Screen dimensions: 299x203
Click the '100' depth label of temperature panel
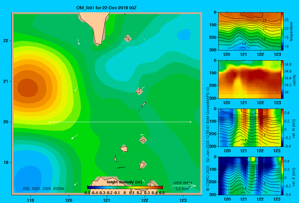point(213,25)
